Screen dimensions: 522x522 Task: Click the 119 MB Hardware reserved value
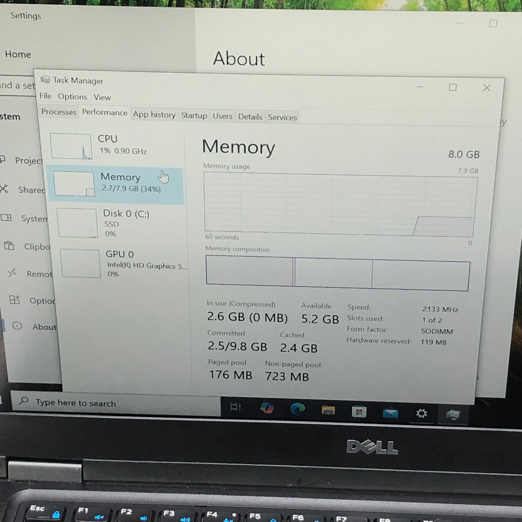tap(433, 342)
